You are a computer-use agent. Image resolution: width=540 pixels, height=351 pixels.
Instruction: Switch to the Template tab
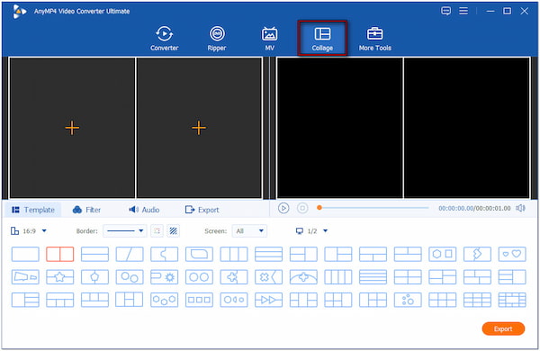(33, 210)
